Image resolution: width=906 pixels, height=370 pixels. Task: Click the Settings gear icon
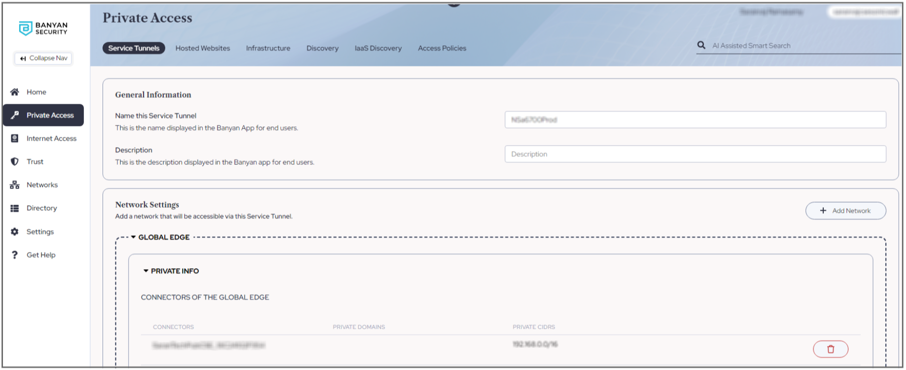(x=15, y=232)
